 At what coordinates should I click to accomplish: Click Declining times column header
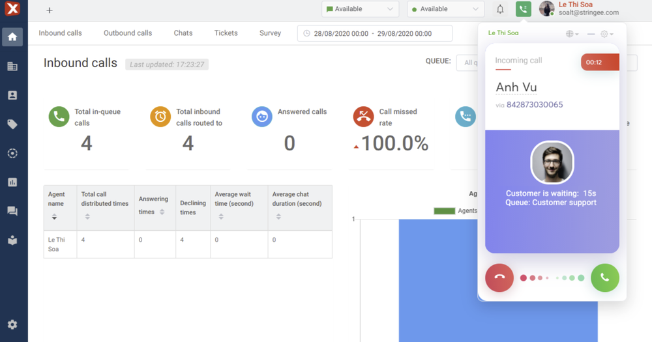(193, 207)
